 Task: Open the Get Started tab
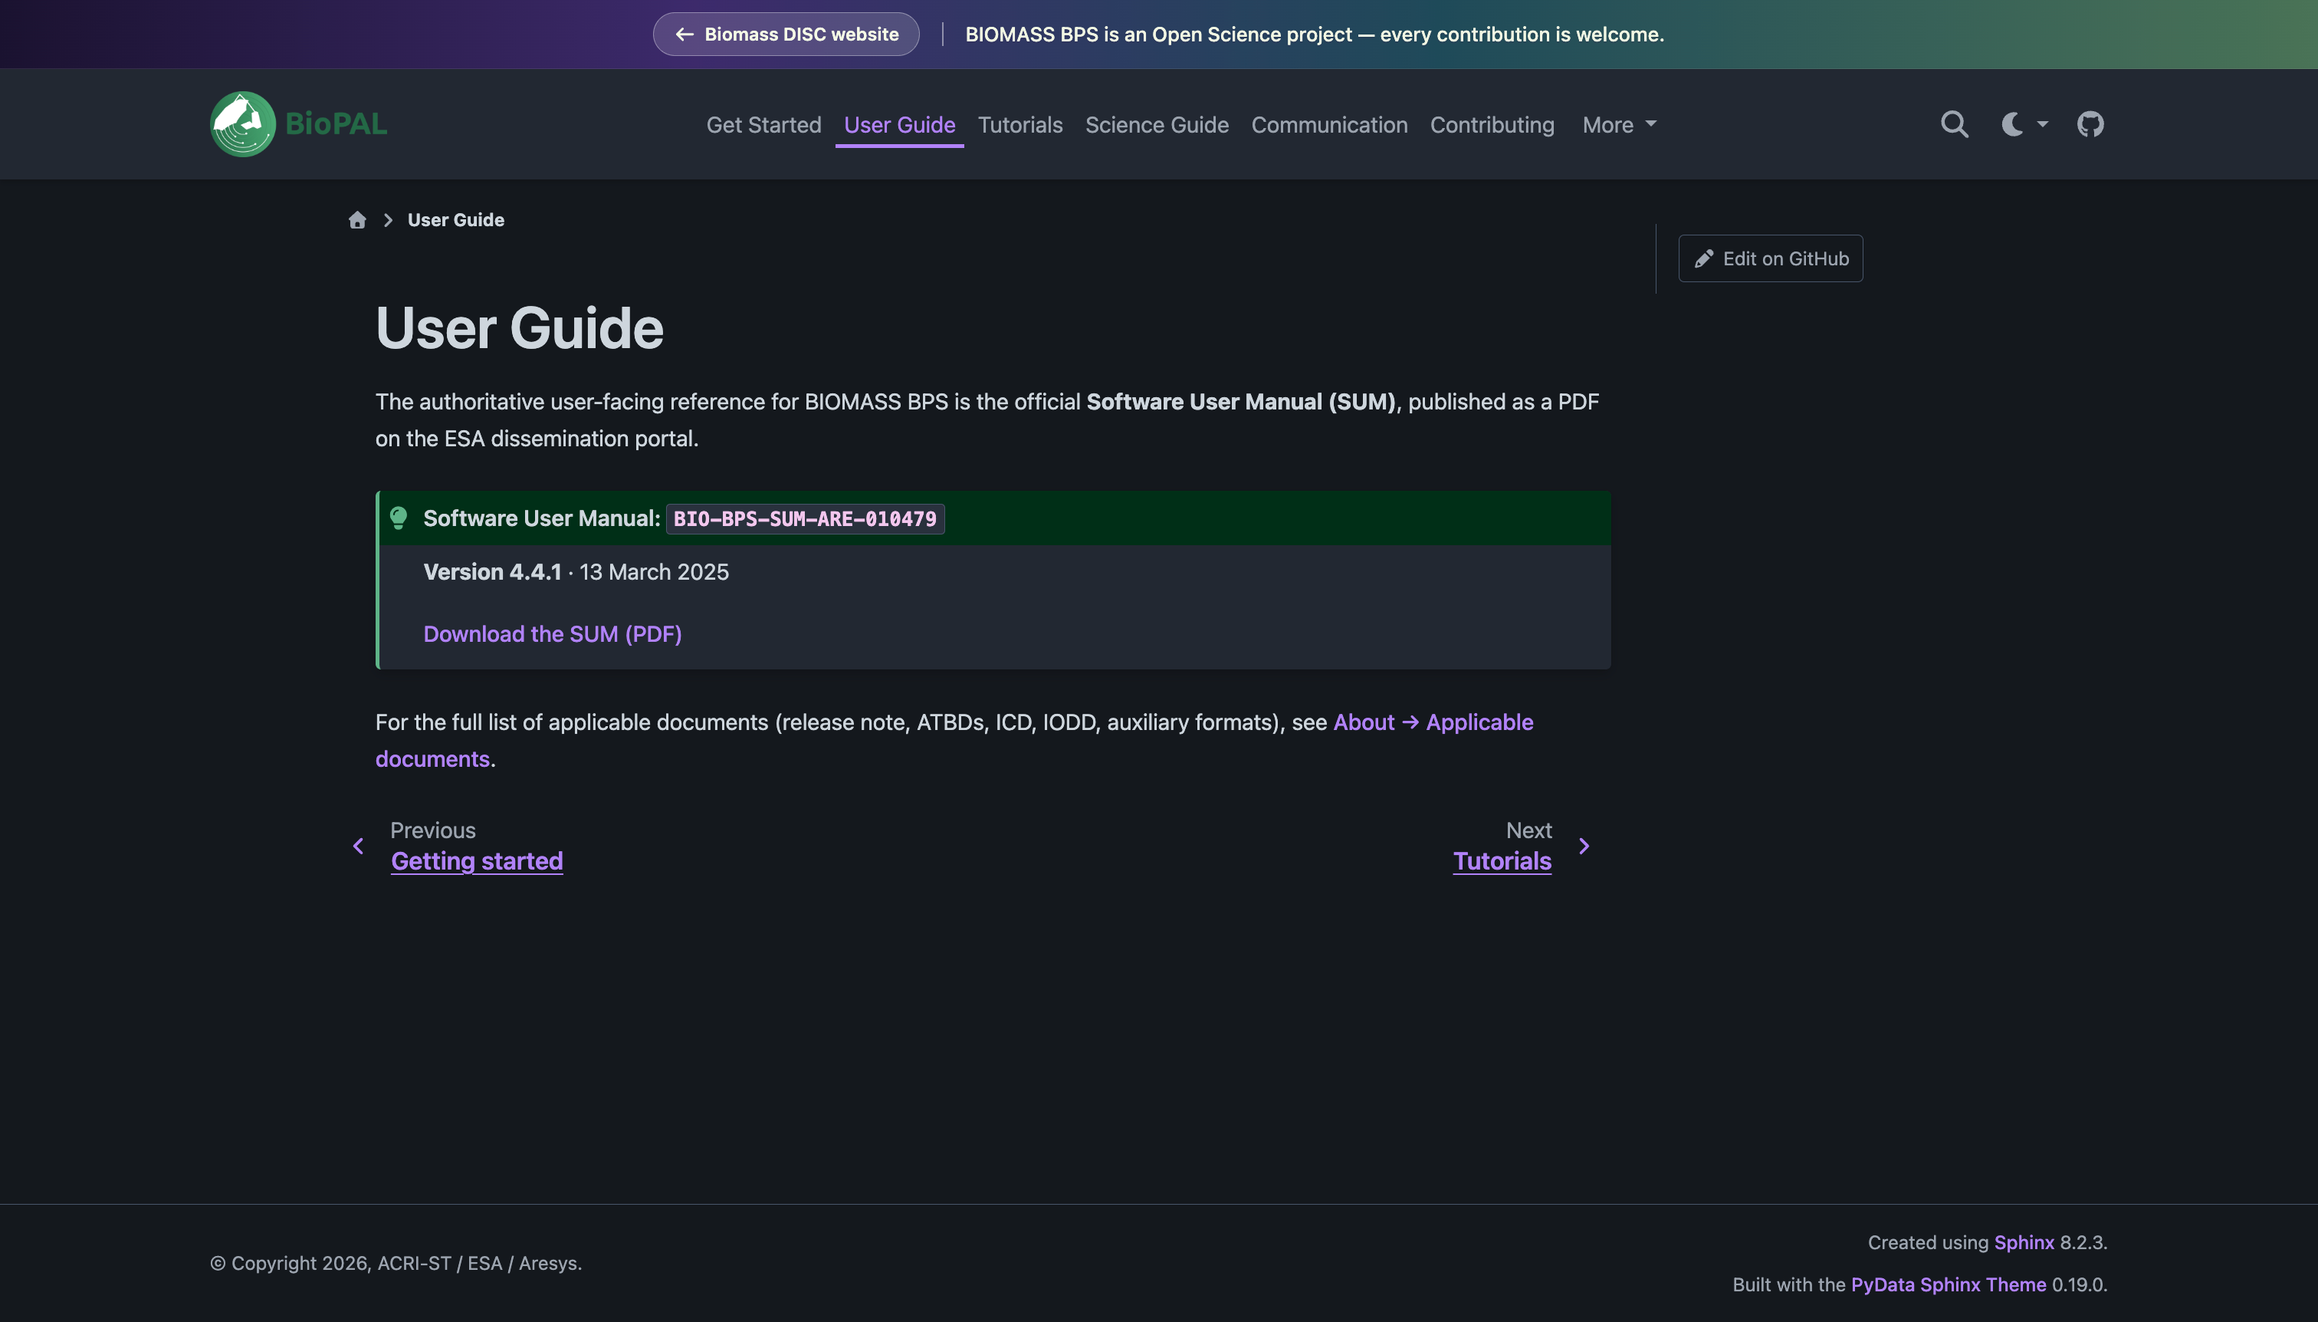pyautogui.click(x=763, y=125)
